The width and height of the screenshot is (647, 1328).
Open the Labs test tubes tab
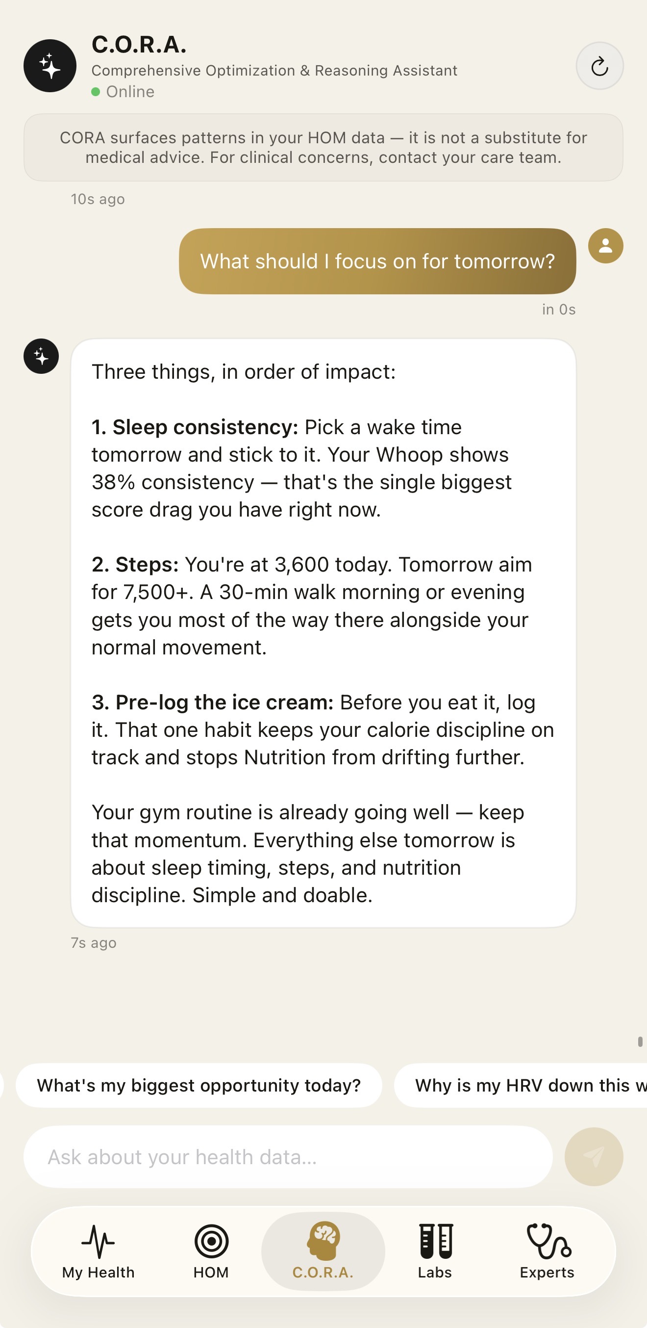pyautogui.click(x=435, y=1251)
